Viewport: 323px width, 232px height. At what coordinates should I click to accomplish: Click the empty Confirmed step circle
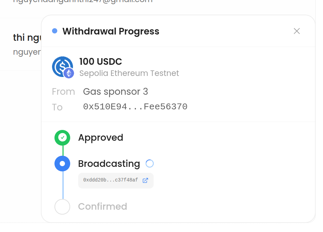63,207
